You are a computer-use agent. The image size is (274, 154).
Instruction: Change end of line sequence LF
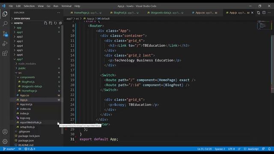239,149
